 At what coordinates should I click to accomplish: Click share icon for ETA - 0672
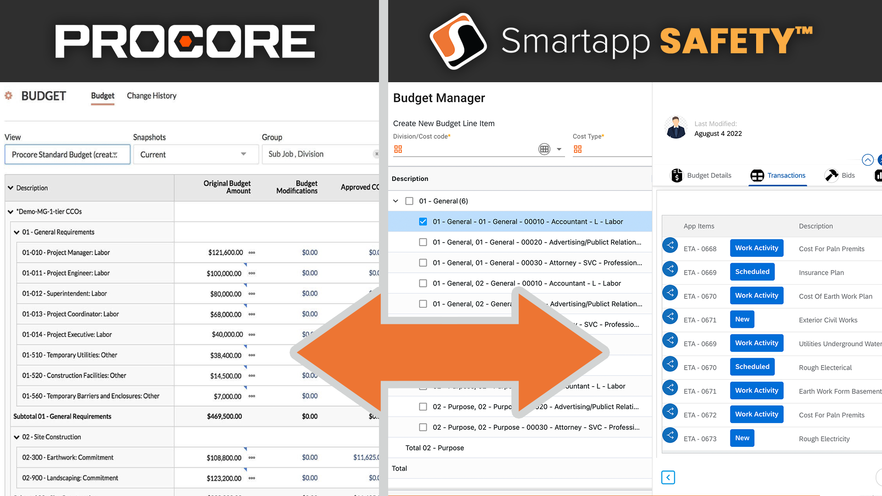tap(670, 411)
